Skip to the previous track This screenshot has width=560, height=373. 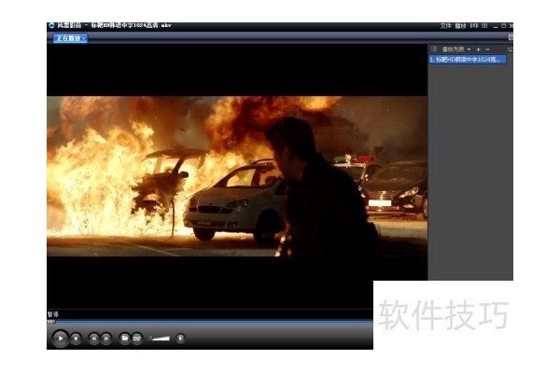pos(94,338)
